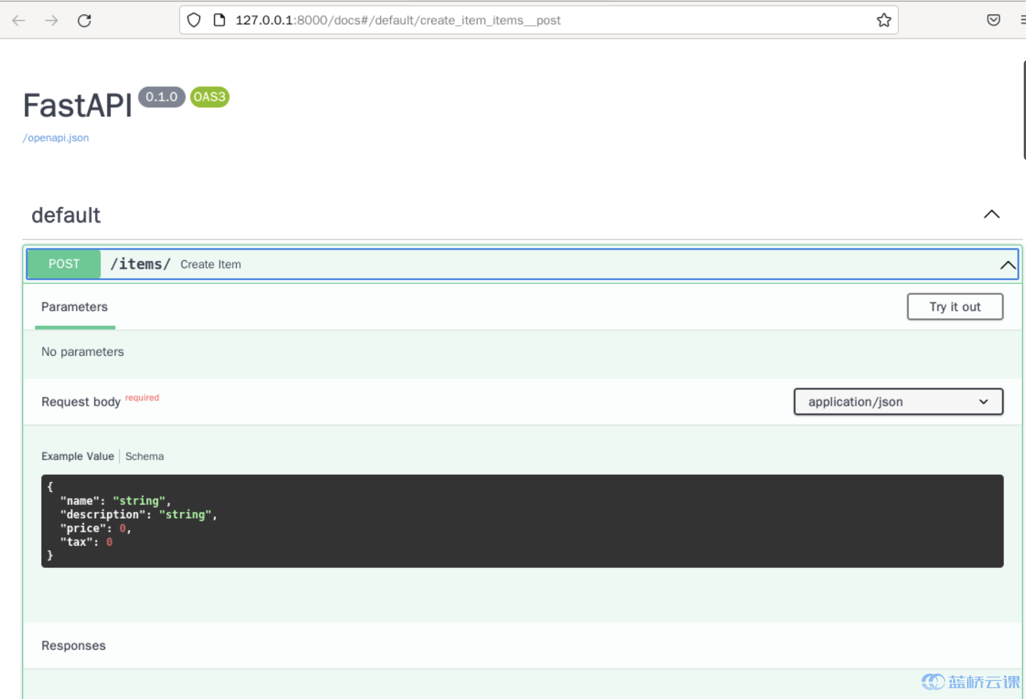Click the page info document icon
Viewport: 1026px width, 699px height.
(x=219, y=20)
